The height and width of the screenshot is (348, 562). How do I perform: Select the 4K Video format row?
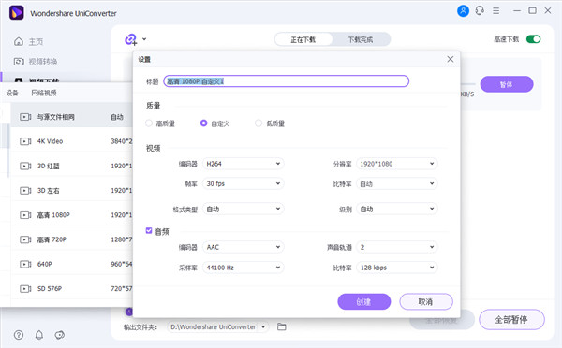tap(72, 141)
